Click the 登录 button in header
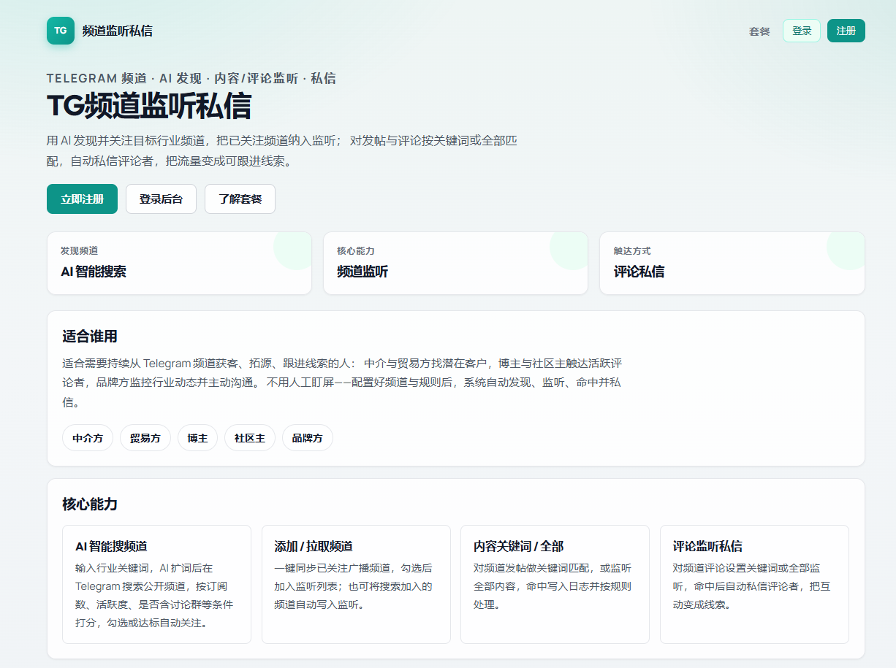This screenshot has height=668, width=896. [x=802, y=31]
